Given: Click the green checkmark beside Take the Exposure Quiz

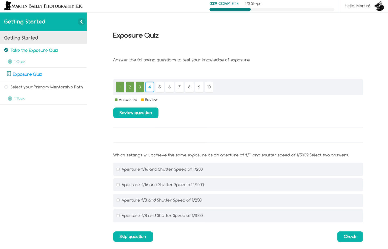Looking at the screenshot, I should (x=6, y=50).
